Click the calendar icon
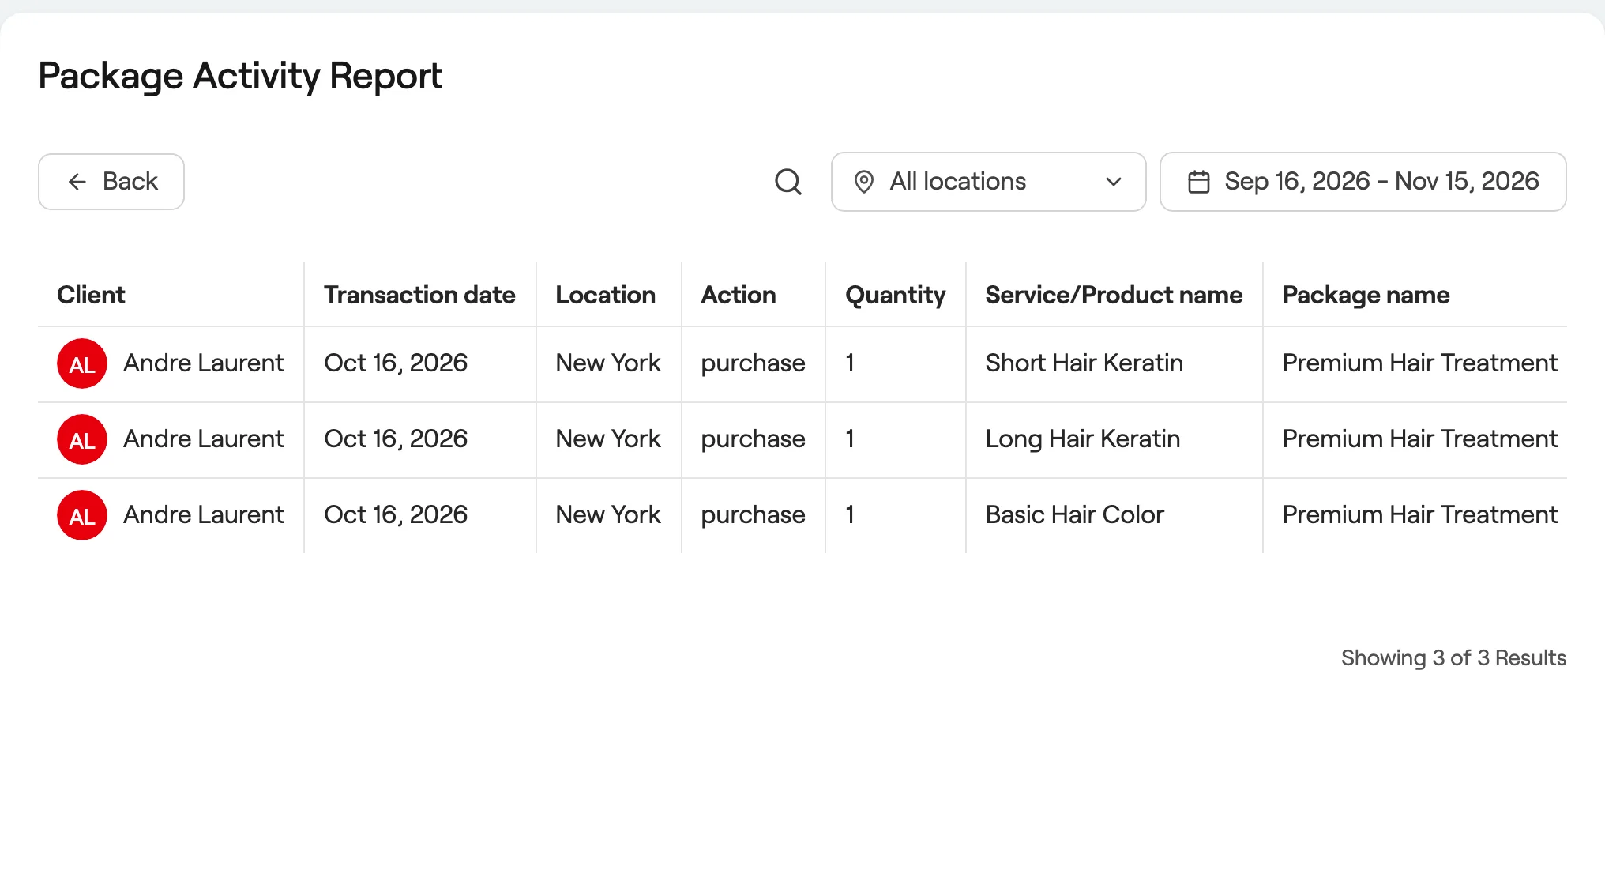The height and width of the screenshot is (885, 1605). click(1199, 182)
